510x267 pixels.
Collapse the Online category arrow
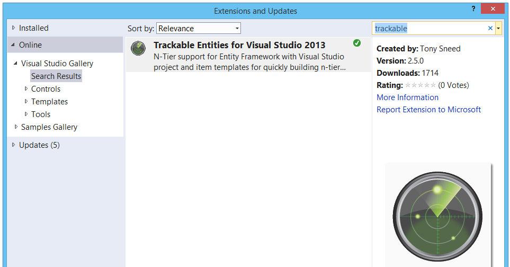[x=13, y=45]
